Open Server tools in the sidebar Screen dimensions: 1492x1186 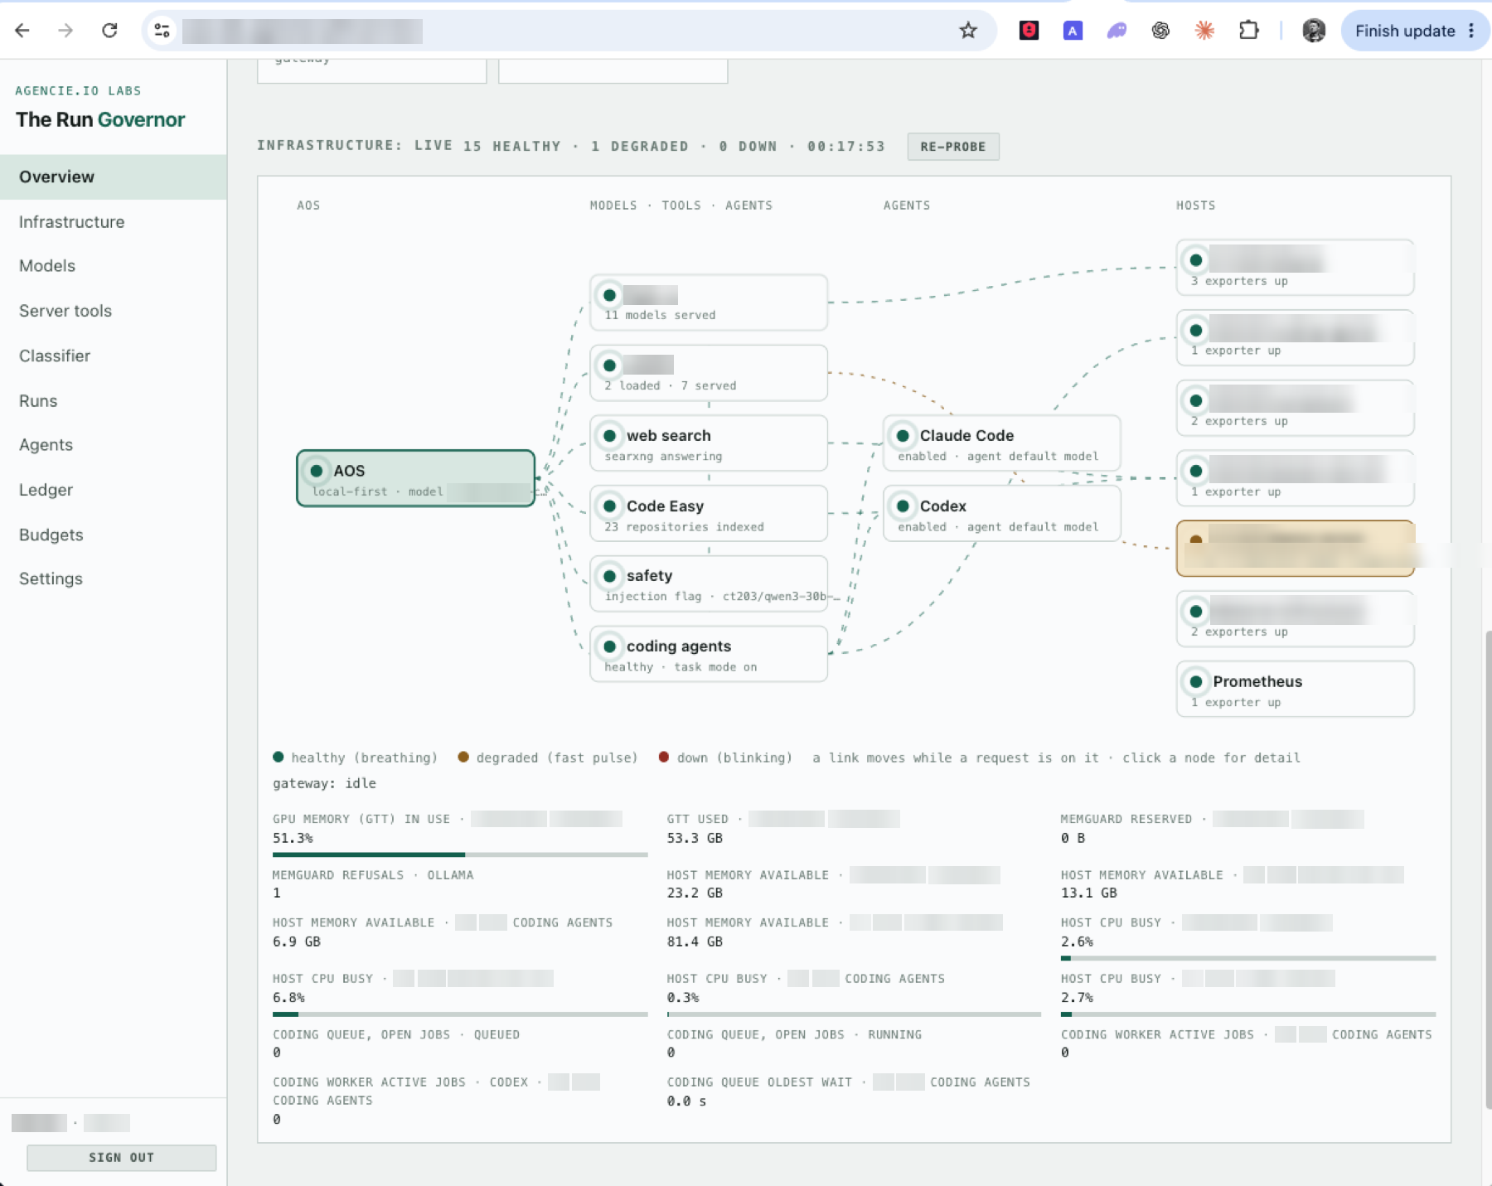click(x=114, y=311)
